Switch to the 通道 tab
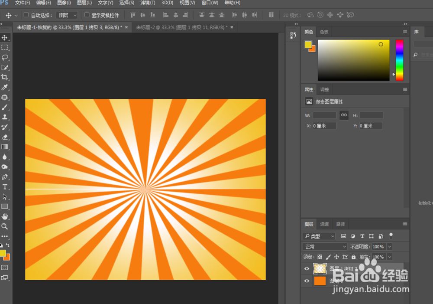Image resolution: width=433 pixels, height=304 pixels. click(x=324, y=224)
